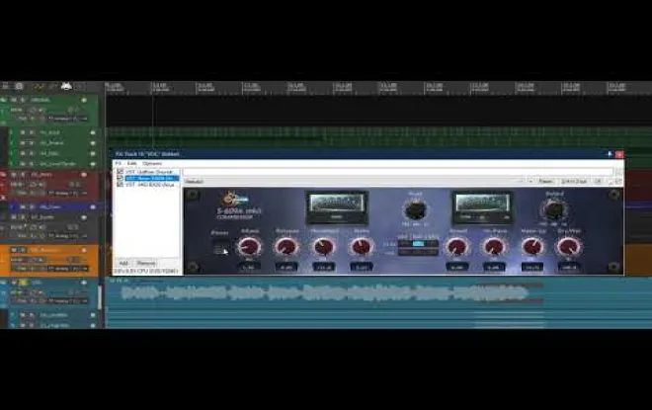Click the left VU meter display
This screenshot has width=652, height=410.
tap(337, 207)
